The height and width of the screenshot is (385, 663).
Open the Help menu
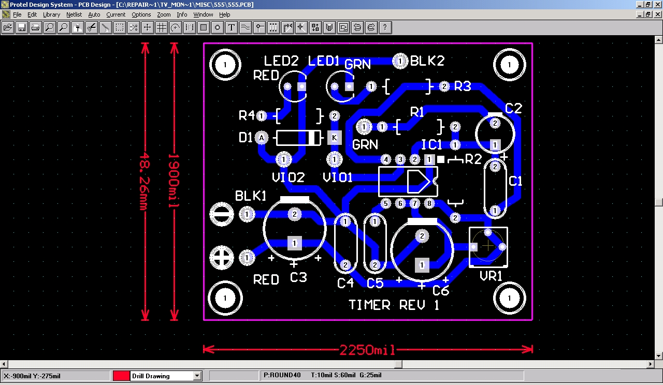coord(225,14)
